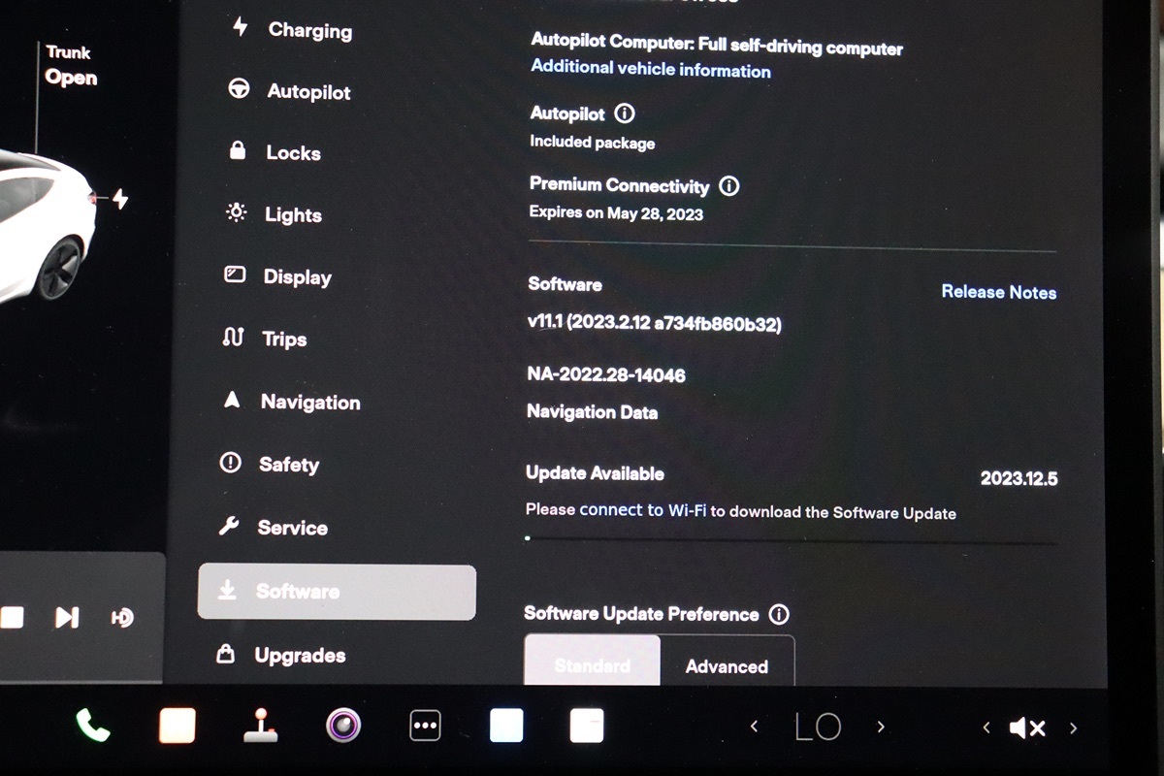The image size is (1164, 776).
Task: Select the Standard update preference
Action: 593,664
